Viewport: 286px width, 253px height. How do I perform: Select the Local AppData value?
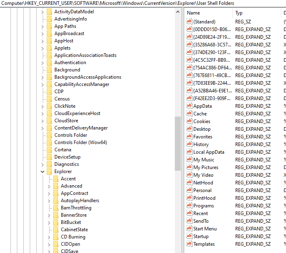point(209,152)
